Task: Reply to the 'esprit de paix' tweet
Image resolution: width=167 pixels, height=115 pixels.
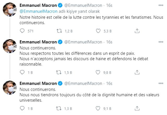Action: (x=22, y=72)
